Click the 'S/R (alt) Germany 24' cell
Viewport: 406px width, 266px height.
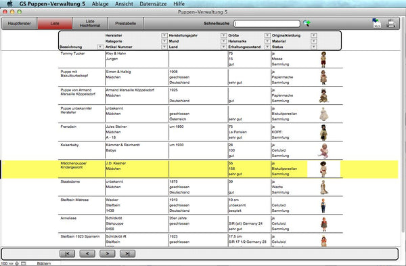coord(246,223)
